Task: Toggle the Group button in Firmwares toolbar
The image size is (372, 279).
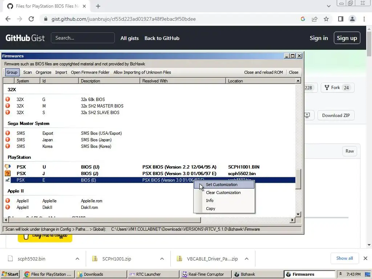Action: [12, 72]
